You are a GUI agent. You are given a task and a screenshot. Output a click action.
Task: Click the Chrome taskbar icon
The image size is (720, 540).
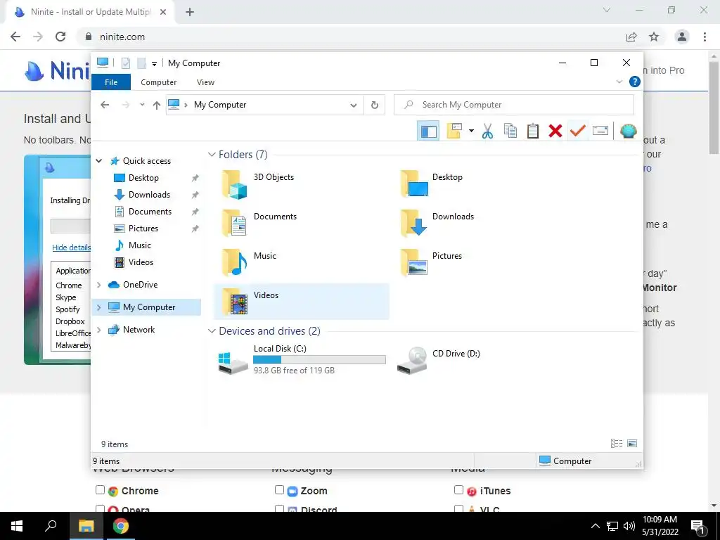[x=121, y=526]
